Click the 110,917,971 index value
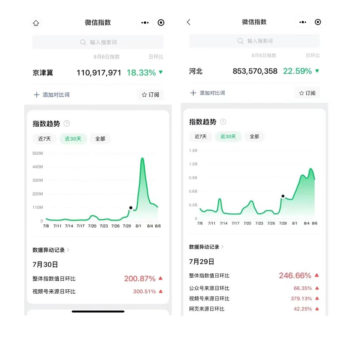Screen dimensions: 355x337 click(x=99, y=72)
